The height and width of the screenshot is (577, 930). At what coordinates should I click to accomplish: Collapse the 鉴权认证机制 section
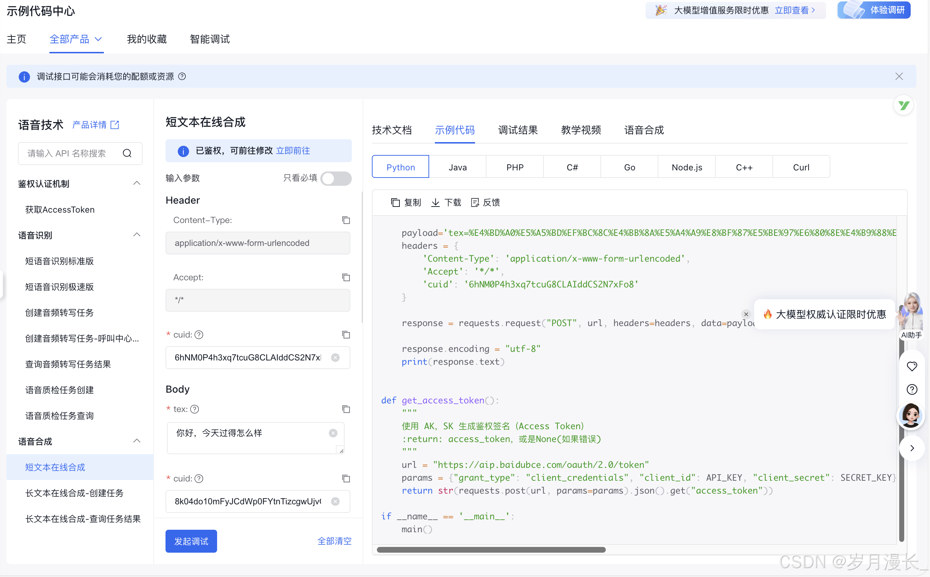[137, 183]
